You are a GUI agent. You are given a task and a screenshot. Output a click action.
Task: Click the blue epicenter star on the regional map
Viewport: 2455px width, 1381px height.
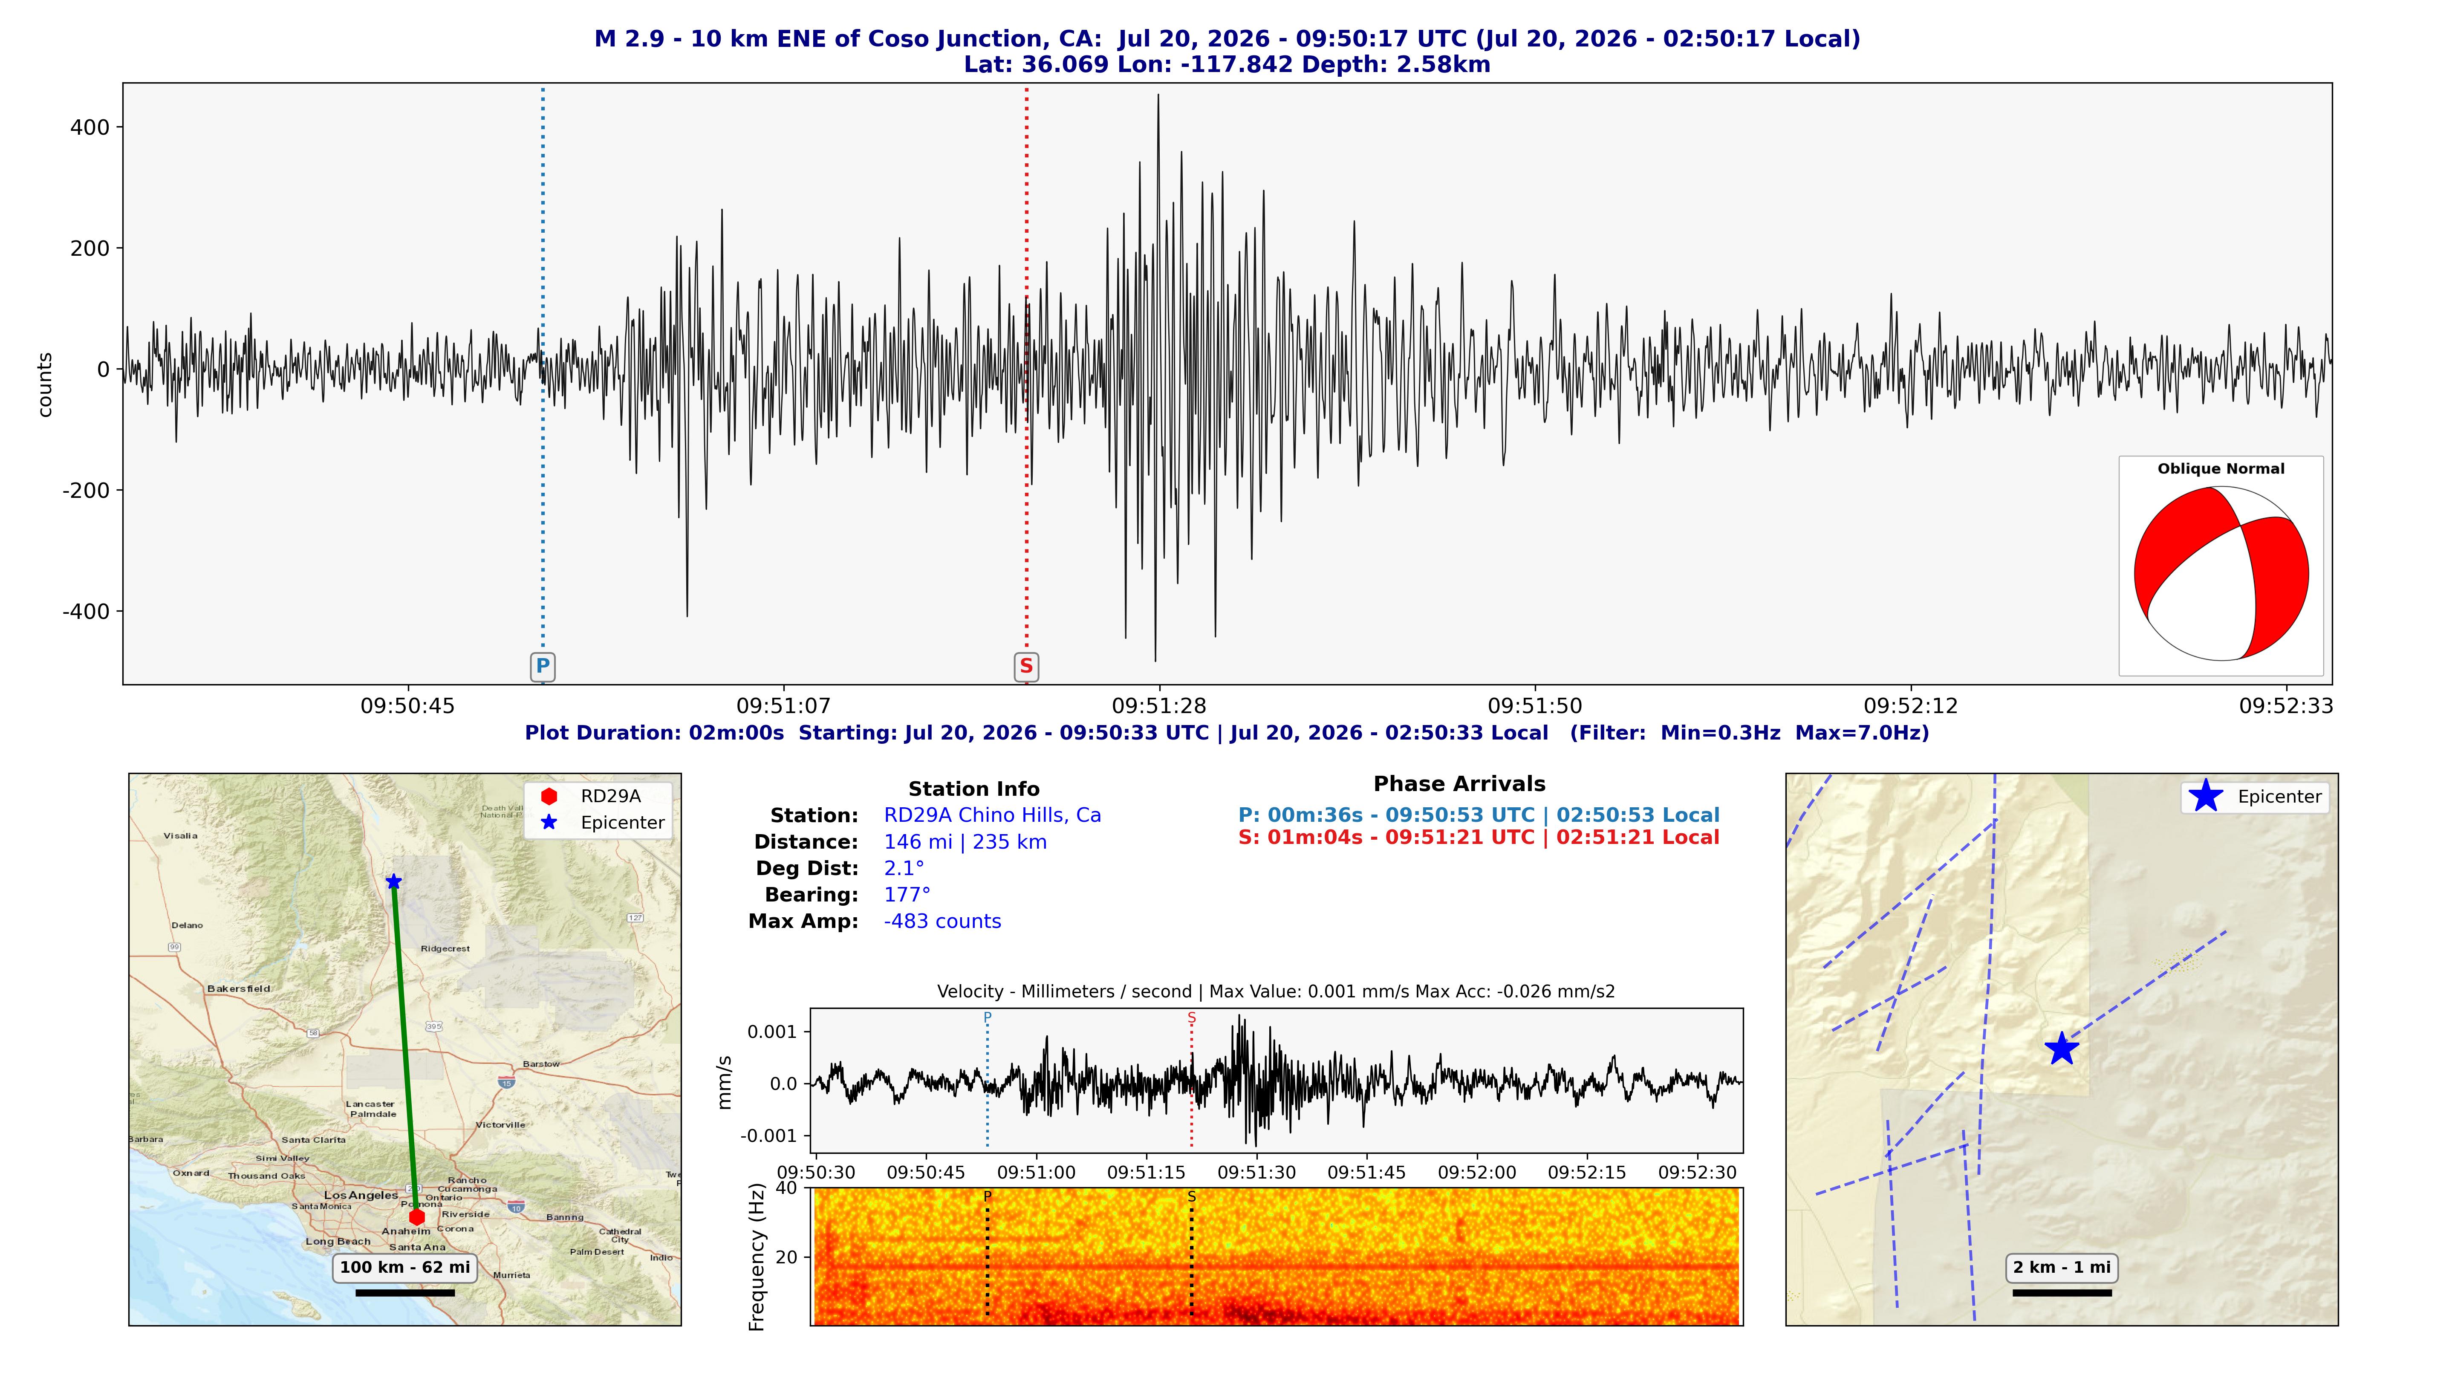point(393,881)
